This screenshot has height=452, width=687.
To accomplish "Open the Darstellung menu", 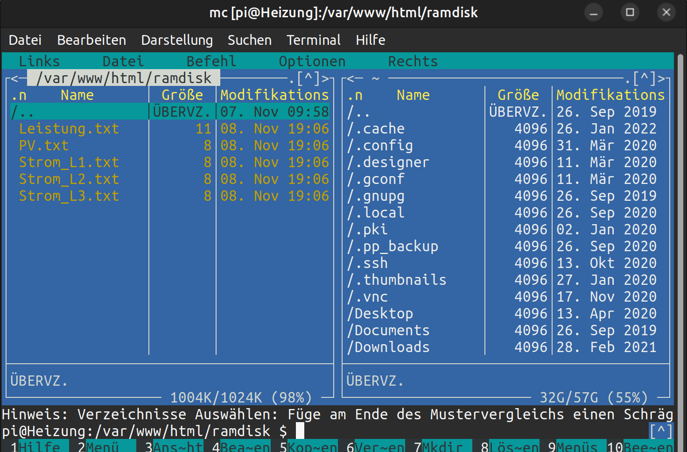I will pyautogui.click(x=177, y=40).
